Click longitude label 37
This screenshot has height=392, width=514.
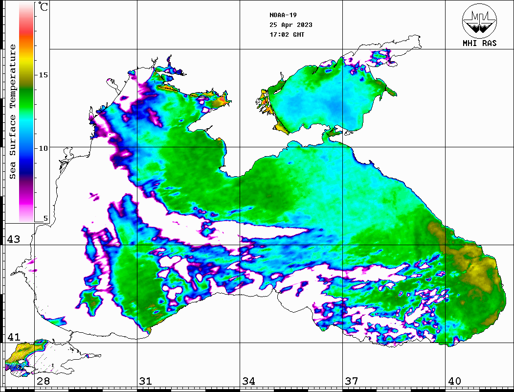[352, 381]
